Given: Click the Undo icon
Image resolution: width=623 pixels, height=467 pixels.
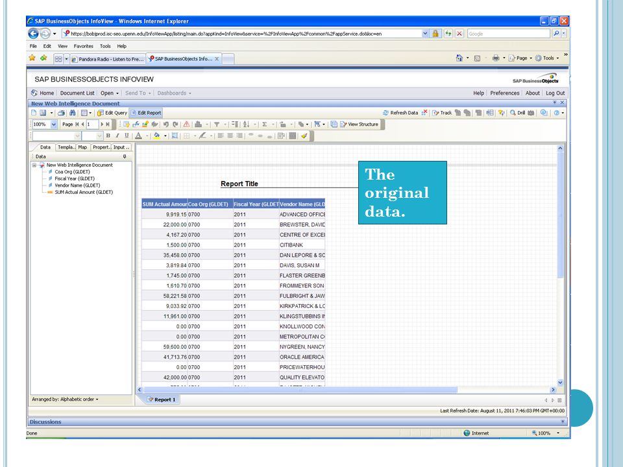Looking at the screenshot, I should tap(165, 125).
